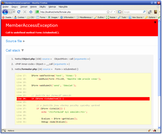Screen dimensions: 162x134
Task: Click the localhost/nette/formular.php address field
Action: tap(73, 12)
